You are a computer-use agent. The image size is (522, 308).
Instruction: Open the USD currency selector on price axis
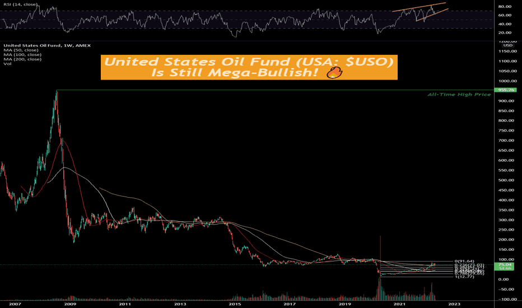[507, 45]
